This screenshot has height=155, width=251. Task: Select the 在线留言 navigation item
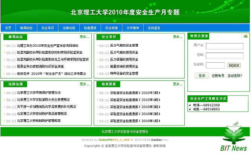[x=154, y=28]
